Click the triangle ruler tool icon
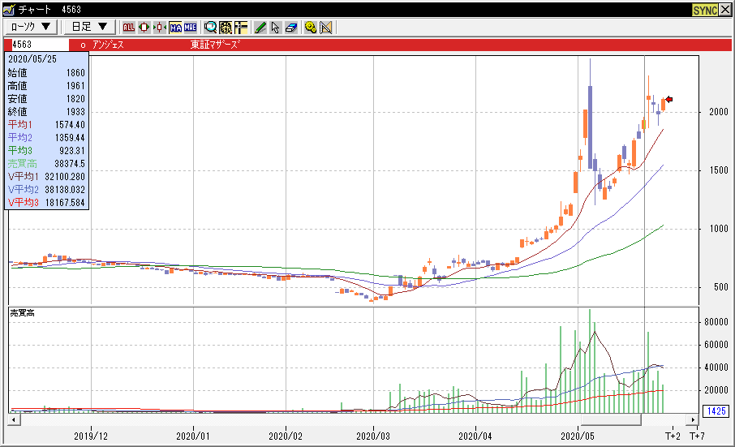 [x=326, y=27]
